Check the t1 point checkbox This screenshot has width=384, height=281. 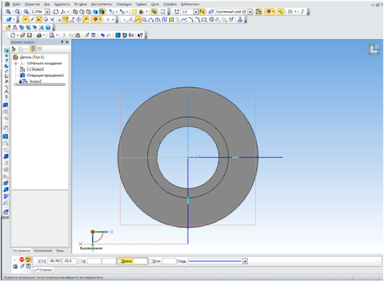40,261
